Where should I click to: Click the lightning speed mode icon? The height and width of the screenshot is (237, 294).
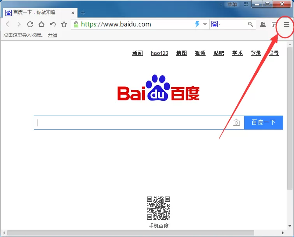click(197, 24)
